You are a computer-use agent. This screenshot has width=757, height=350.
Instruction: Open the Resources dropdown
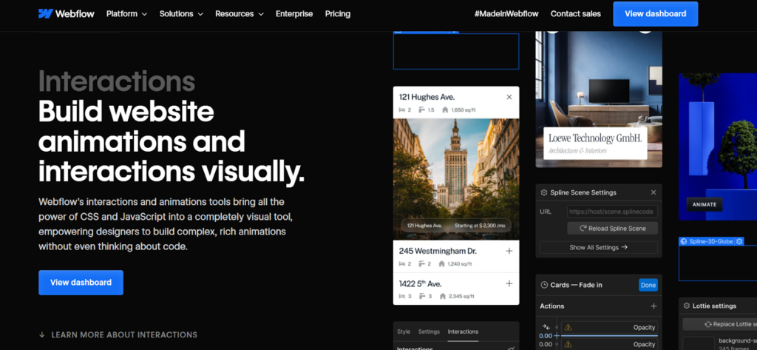(240, 14)
